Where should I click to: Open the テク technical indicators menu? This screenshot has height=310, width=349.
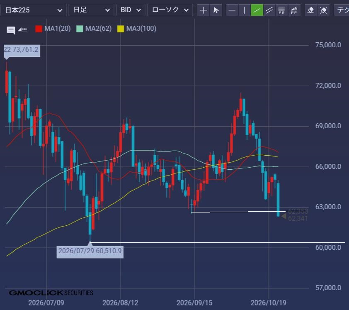[342, 10]
